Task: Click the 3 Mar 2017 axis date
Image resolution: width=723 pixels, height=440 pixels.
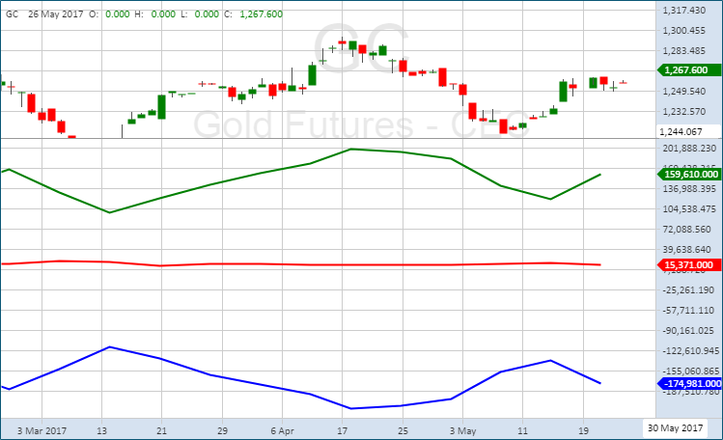Action: (42, 430)
